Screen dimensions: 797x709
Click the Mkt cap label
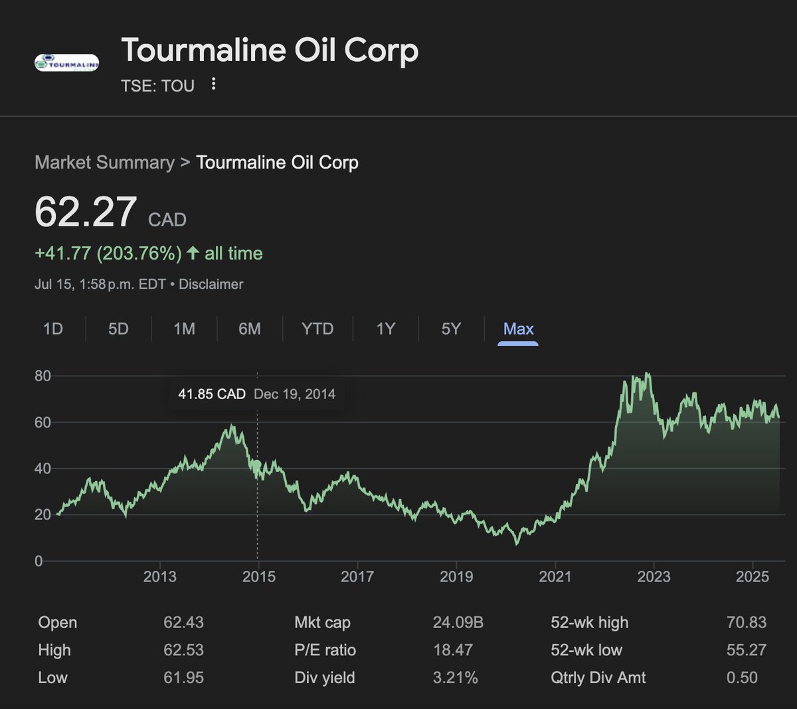[x=322, y=623]
